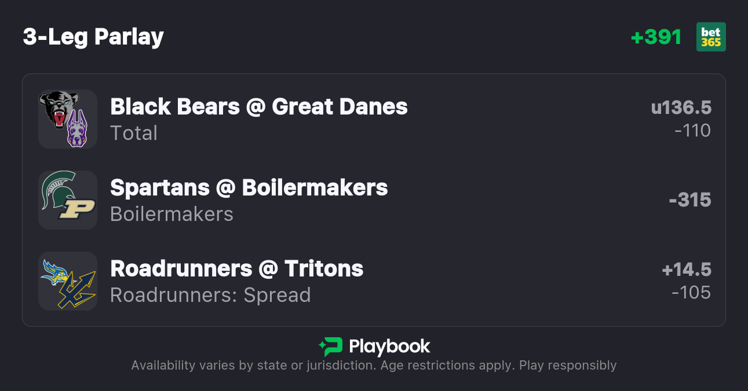This screenshot has height=391, width=748.
Task: Click the Tritons trident logo
Action: click(75, 289)
